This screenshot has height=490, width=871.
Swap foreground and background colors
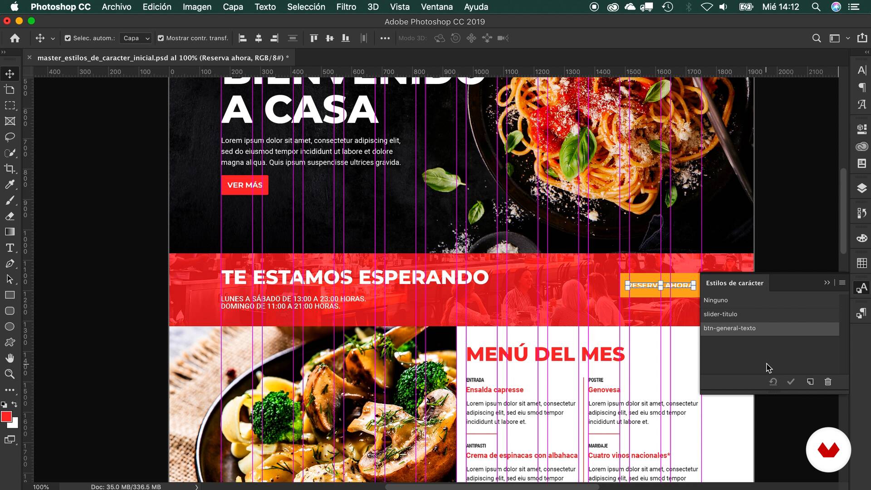15,404
